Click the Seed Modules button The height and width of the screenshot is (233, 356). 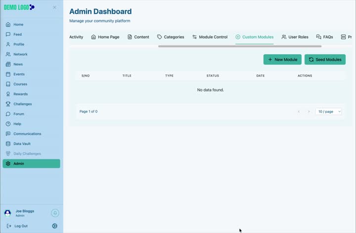[x=325, y=60]
